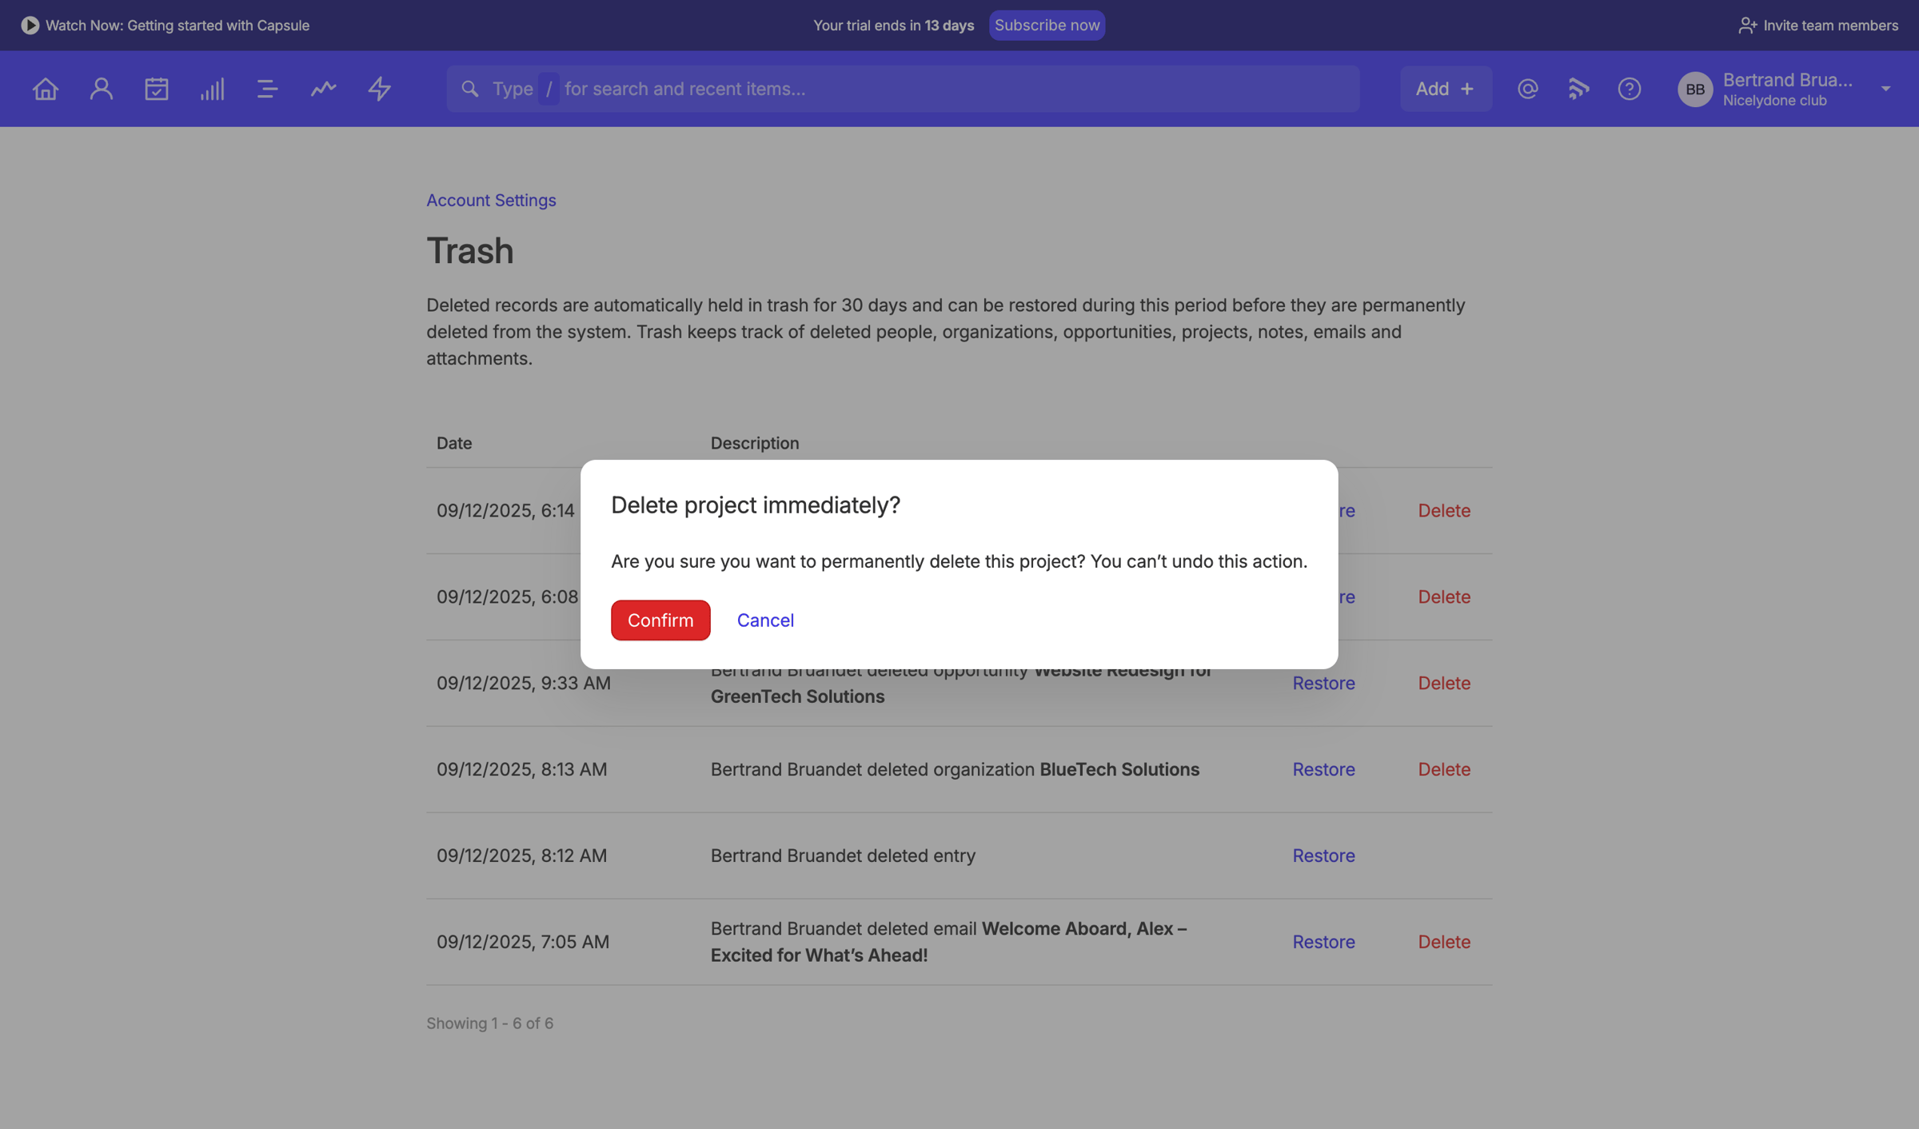
Task: Click the 'Description' column header
Action: (755, 443)
